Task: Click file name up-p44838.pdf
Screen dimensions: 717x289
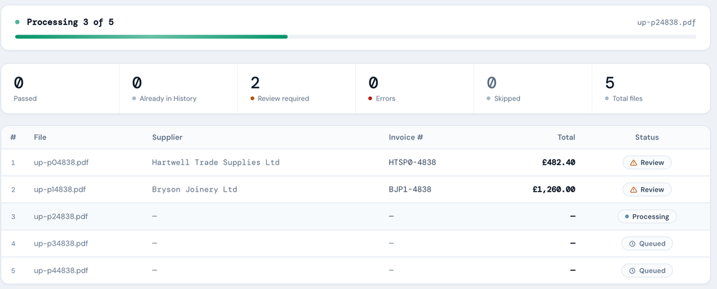Action: pyautogui.click(x=61, y=271)
